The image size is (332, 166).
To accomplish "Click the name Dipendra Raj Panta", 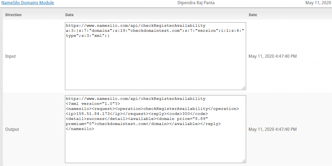I will pyautogui.click(x=196, y=3).
